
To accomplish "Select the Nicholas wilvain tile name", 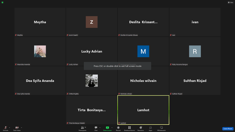I will (143, 81).
